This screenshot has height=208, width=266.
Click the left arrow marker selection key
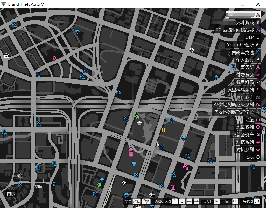point(189,201)
